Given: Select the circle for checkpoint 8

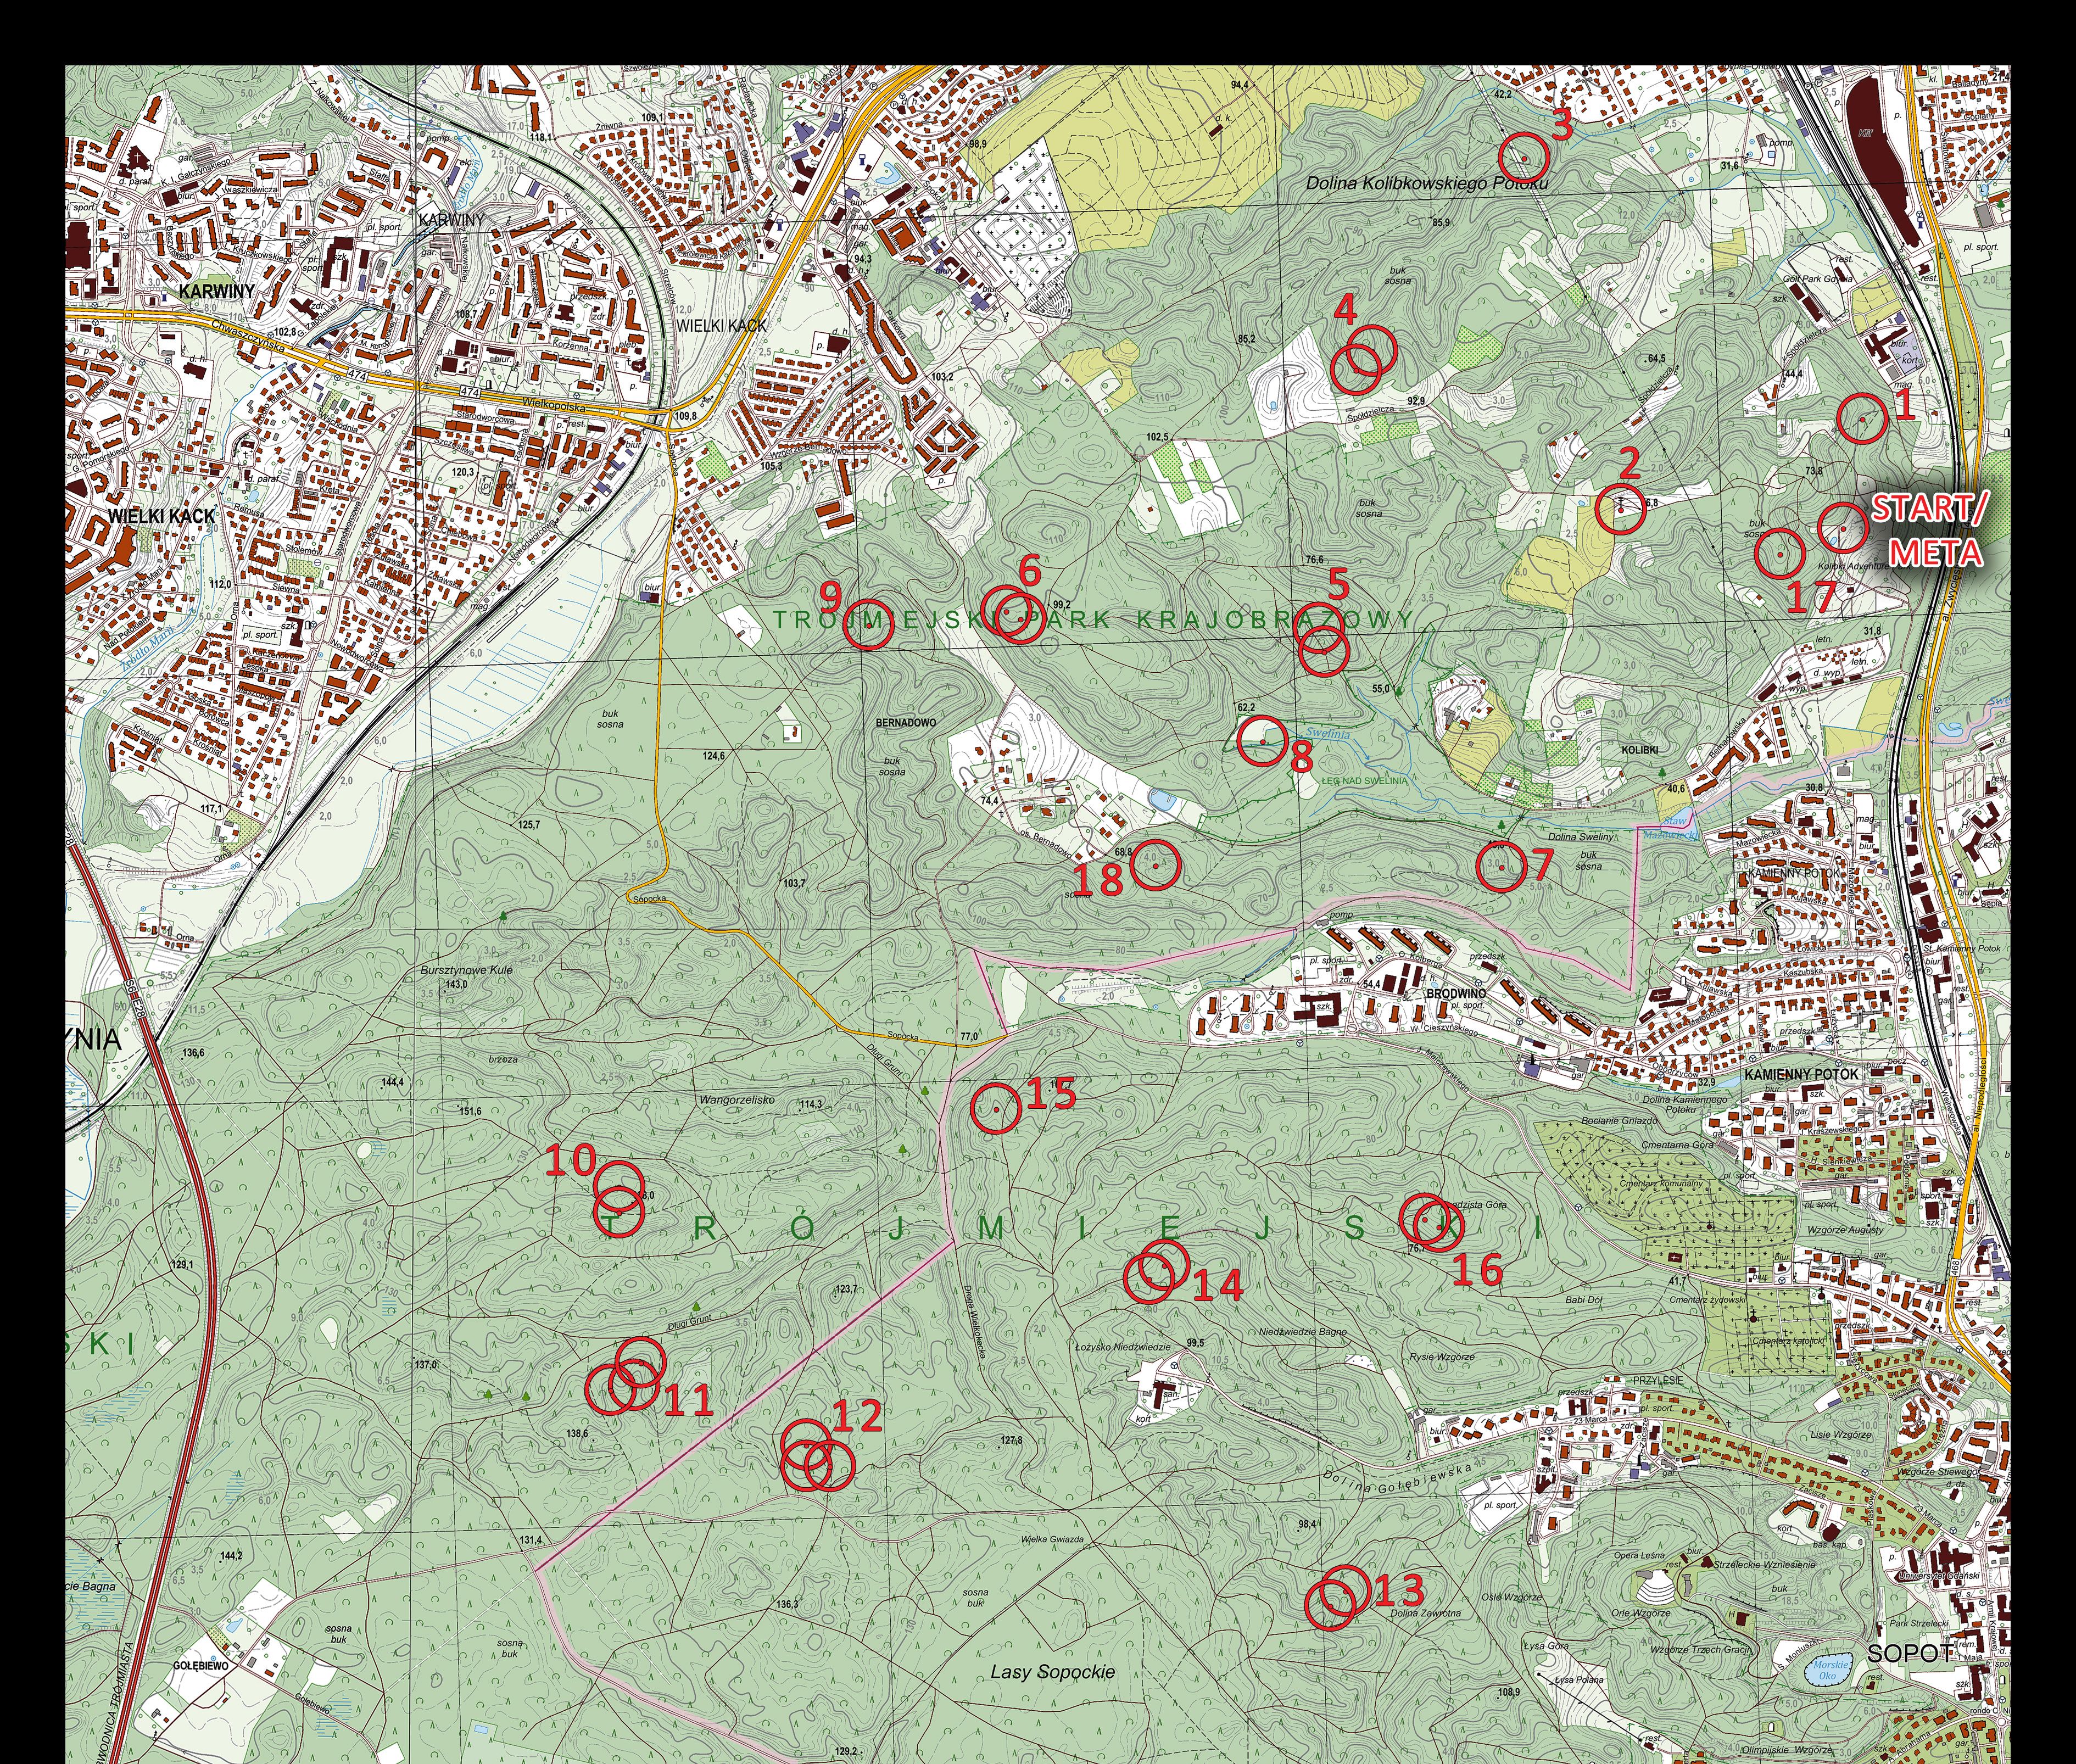Looking at the screenshot, I should click(1263, 741).
